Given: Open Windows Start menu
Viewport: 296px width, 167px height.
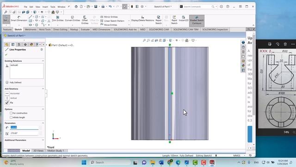Looking at the screenshot, I should point(84,162).
